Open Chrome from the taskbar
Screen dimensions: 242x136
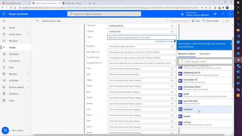point(238,60)
